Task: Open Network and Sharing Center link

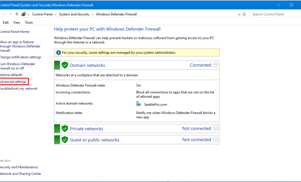Action: coord(21,174)
